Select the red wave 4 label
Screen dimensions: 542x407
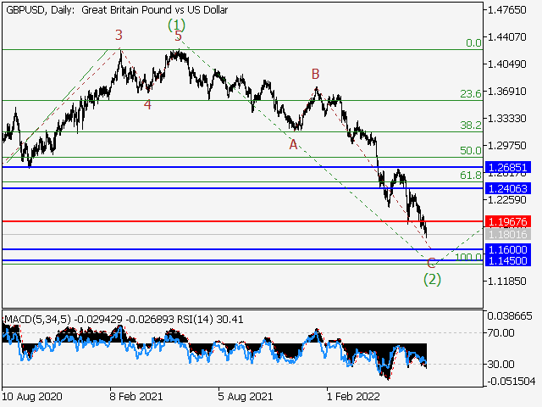(x=147, y=104)
